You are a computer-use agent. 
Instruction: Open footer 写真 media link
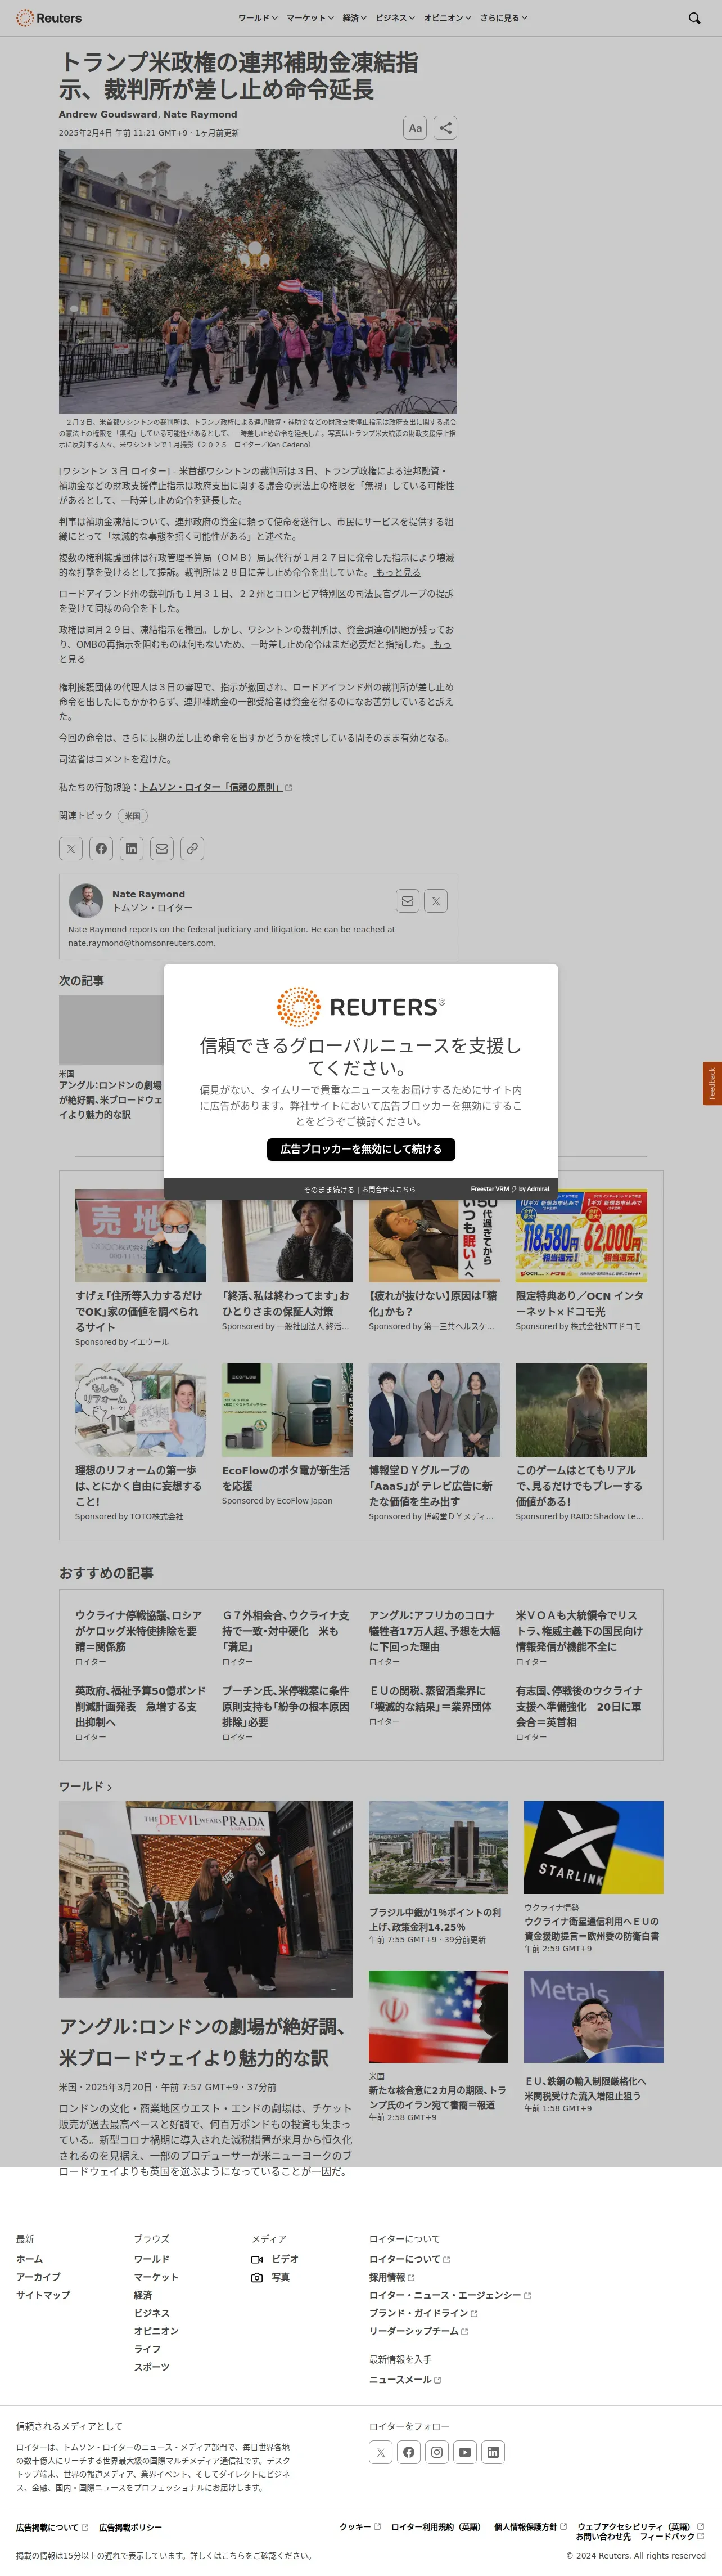[x=271, y=2277]
